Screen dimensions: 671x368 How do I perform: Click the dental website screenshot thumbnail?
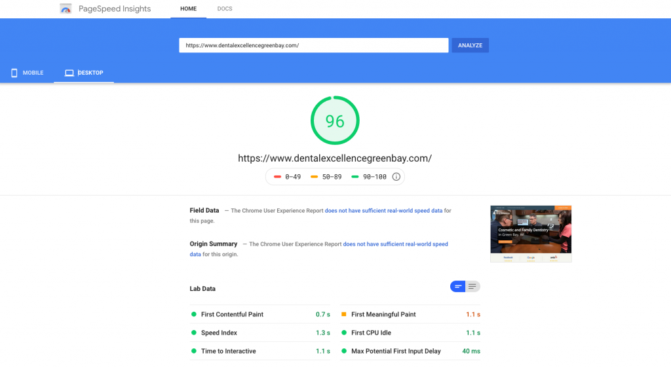pyautogui.click(x=531, y=234)
